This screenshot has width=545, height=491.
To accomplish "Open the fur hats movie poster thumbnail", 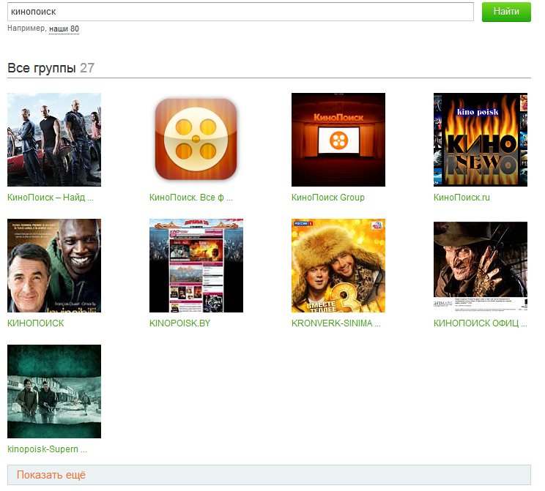I will pos(338,266).
